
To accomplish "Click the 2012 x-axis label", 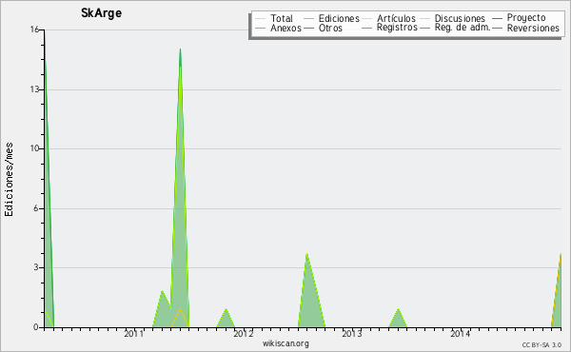I will 243,333.
